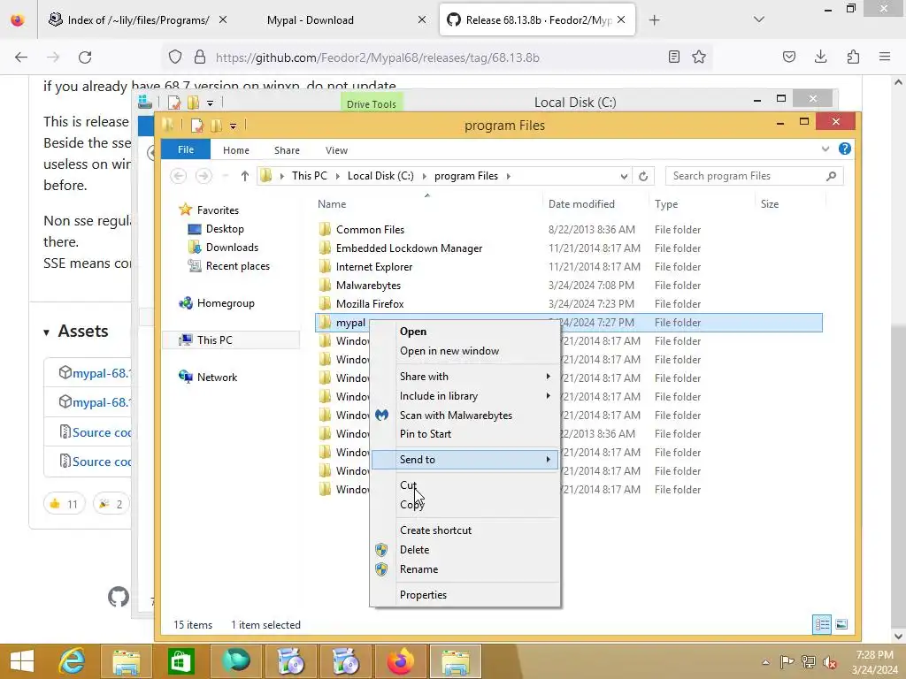This screenshot has height=679, width=906.
Task: Switch to the View ribbon tab
Action: (x=336, y=150)
